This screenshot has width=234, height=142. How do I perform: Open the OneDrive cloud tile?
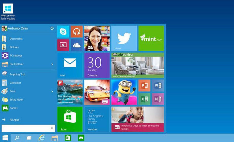point(76,45)
